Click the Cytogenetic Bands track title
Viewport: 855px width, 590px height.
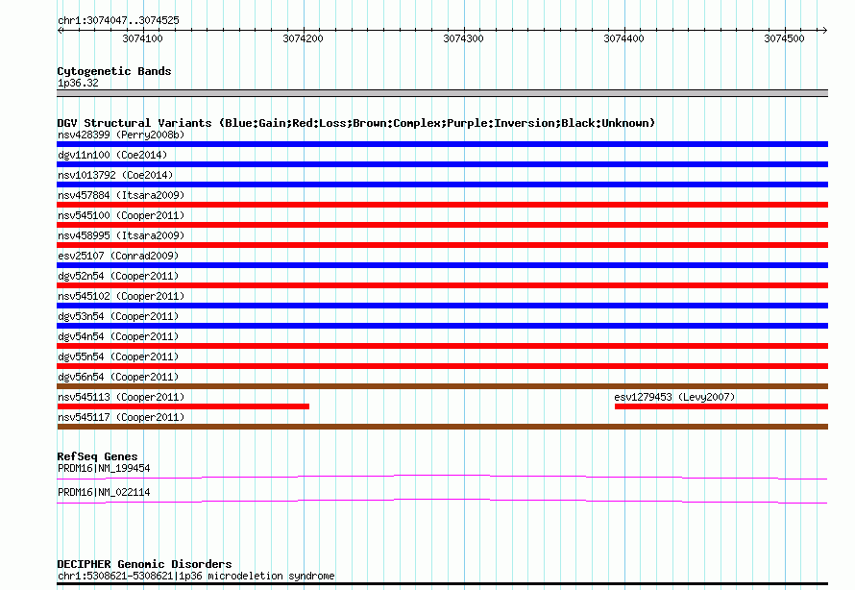[114, 71]
